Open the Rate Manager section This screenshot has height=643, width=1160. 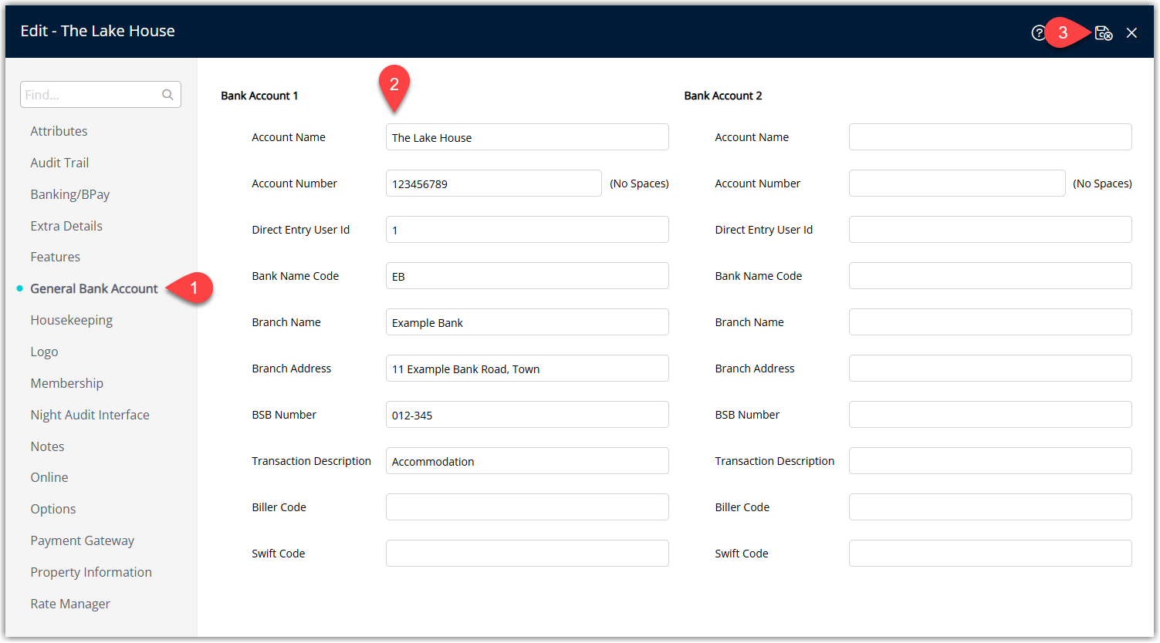[70, 604]
